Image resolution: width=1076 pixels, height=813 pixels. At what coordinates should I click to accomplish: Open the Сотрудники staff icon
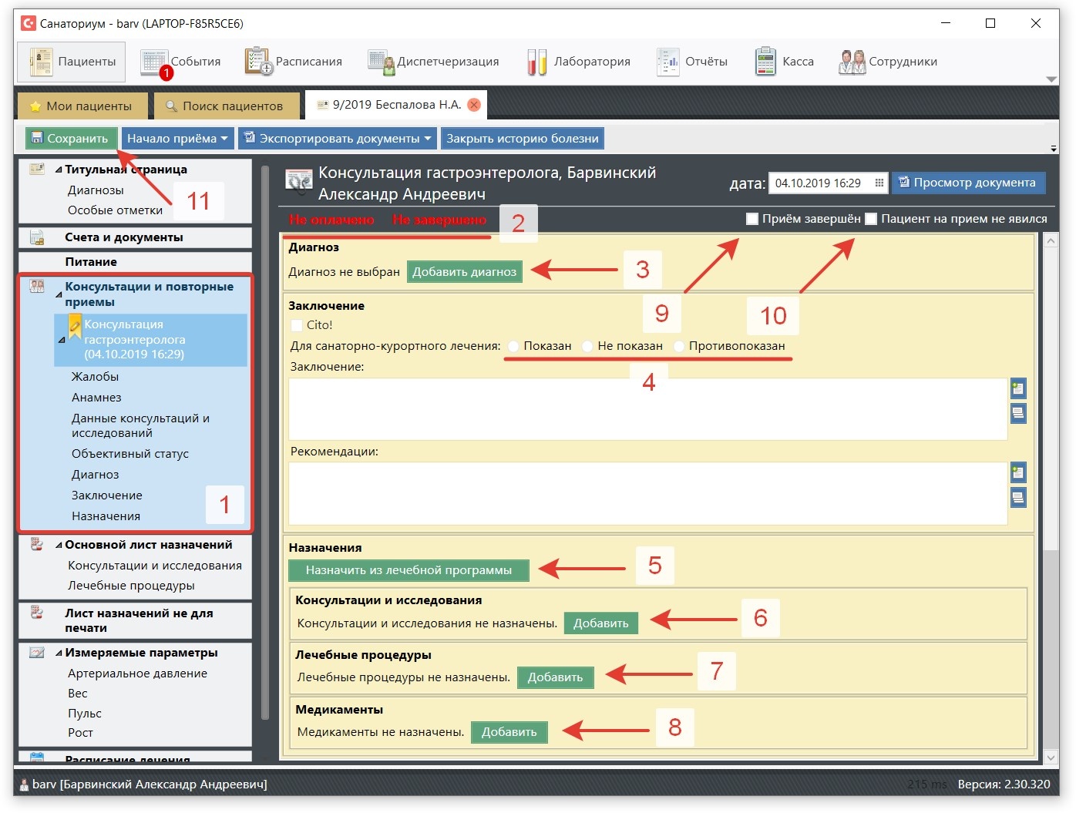pos(852,62)
